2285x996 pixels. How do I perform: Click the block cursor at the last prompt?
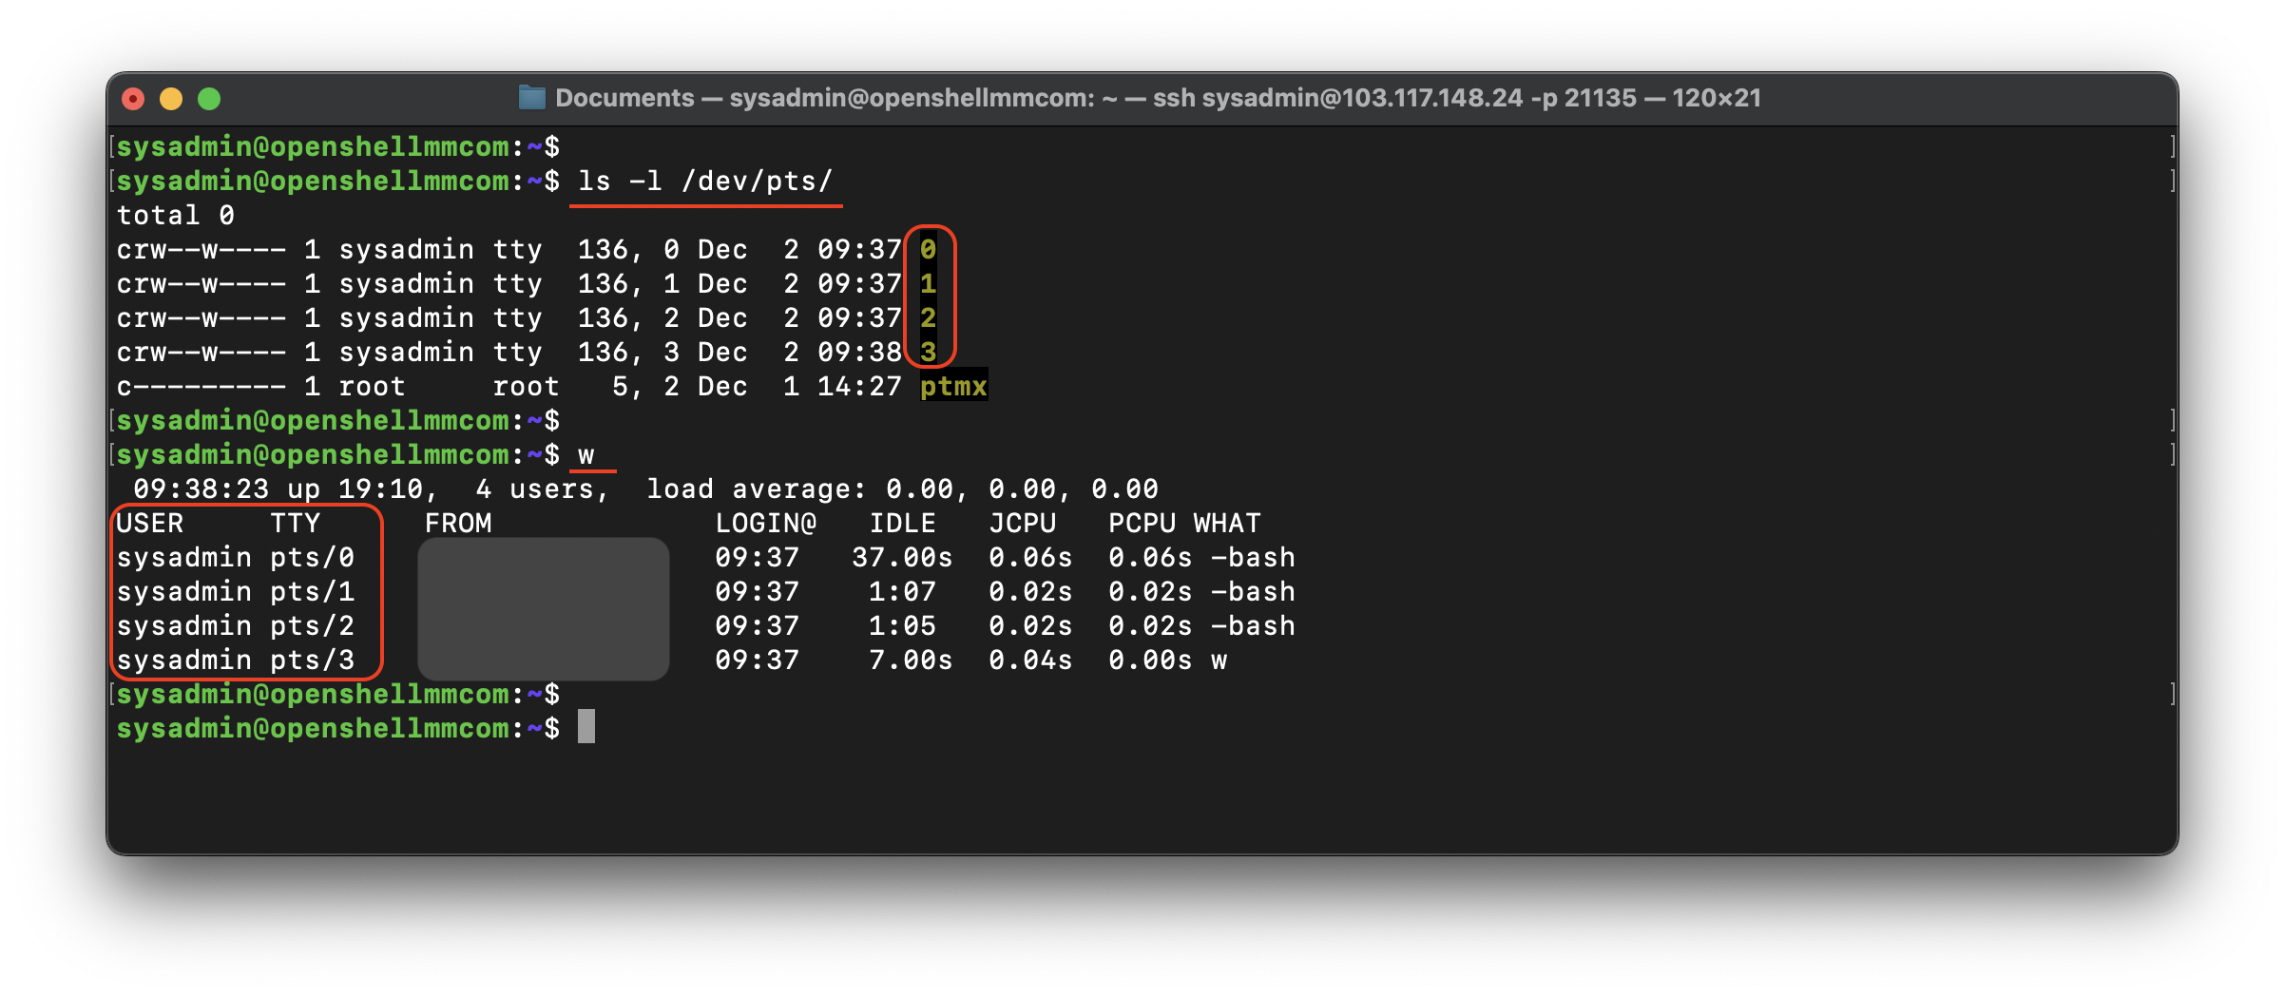[x=586, y=727]
